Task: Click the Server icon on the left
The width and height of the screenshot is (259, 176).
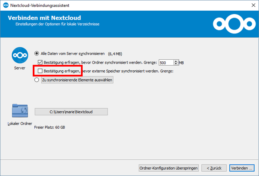Action: coord(19,56)
